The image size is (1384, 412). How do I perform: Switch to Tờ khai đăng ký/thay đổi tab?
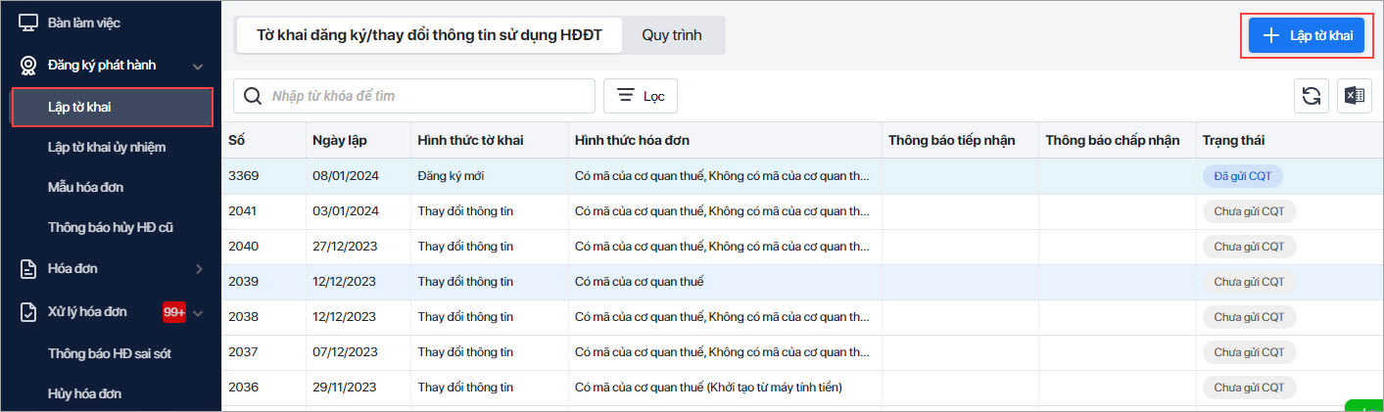[428, 34]
